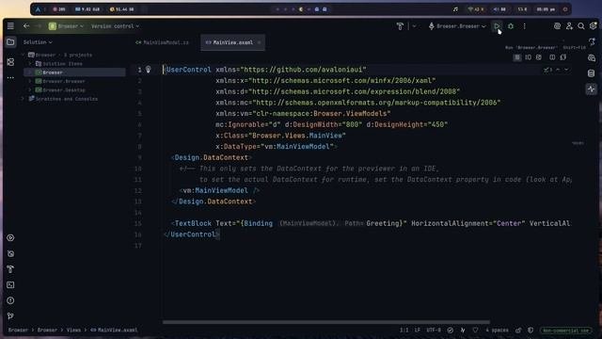Open the AI assistant swirl icon in the toolbar

(557, 26)
